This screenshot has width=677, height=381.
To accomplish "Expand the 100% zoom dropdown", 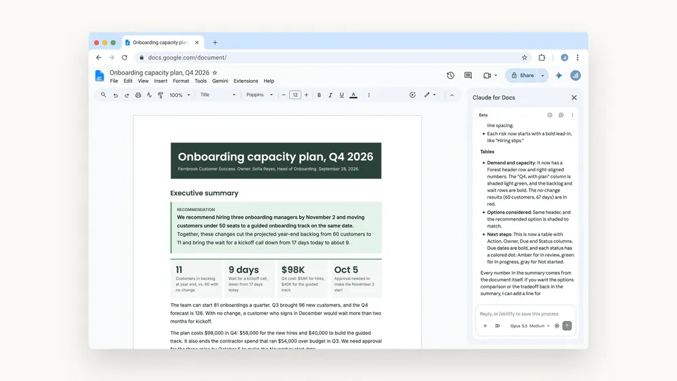I will point(179,95).
